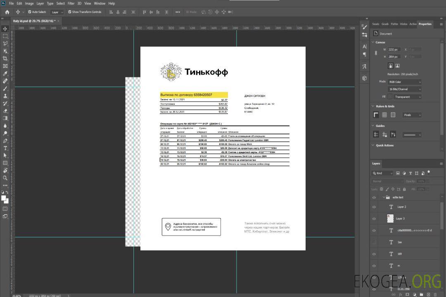This screenshot has width=446, height=297.
Task: Hide the Layer 2 text layer
Action: 374,207
